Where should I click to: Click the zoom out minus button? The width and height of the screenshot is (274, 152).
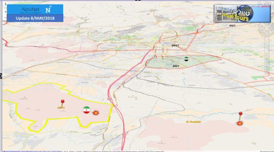[5, 18]
